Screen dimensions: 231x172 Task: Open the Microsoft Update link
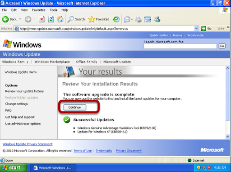pos(117,62)
